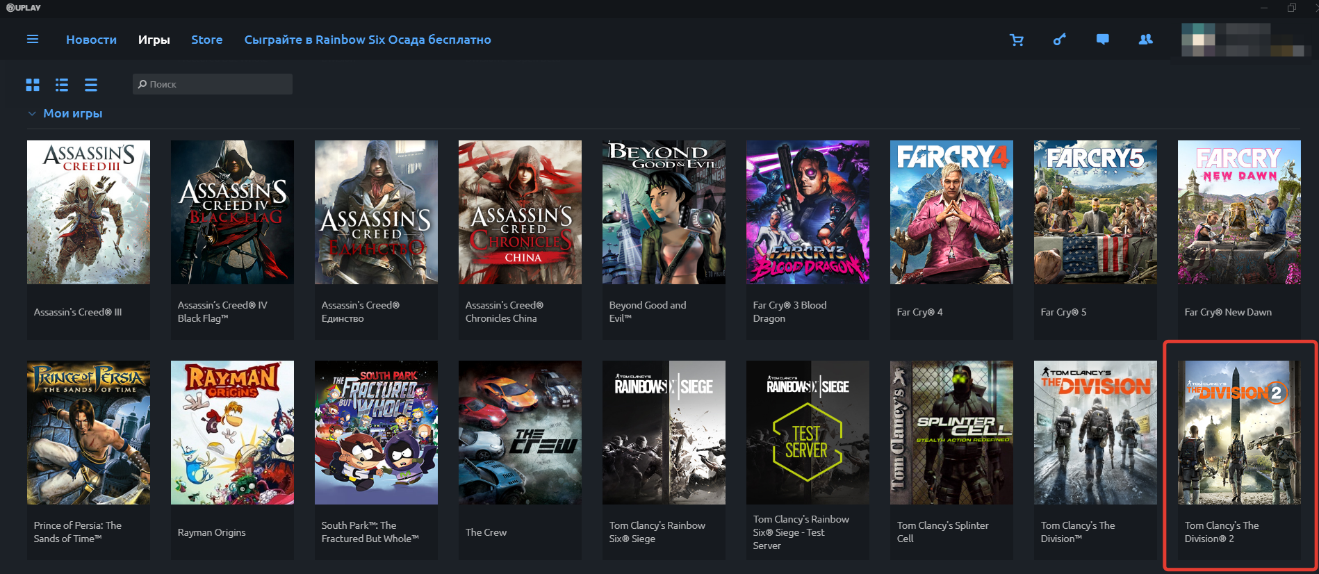The image size is (1319, 574).
Task: Open The Division 2 cover
Action: 1239,432
